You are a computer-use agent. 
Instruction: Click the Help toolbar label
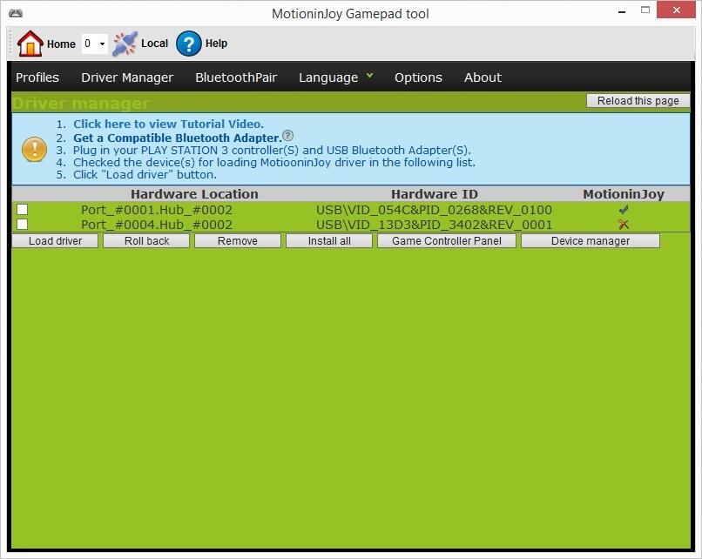[x=216, y=44]
